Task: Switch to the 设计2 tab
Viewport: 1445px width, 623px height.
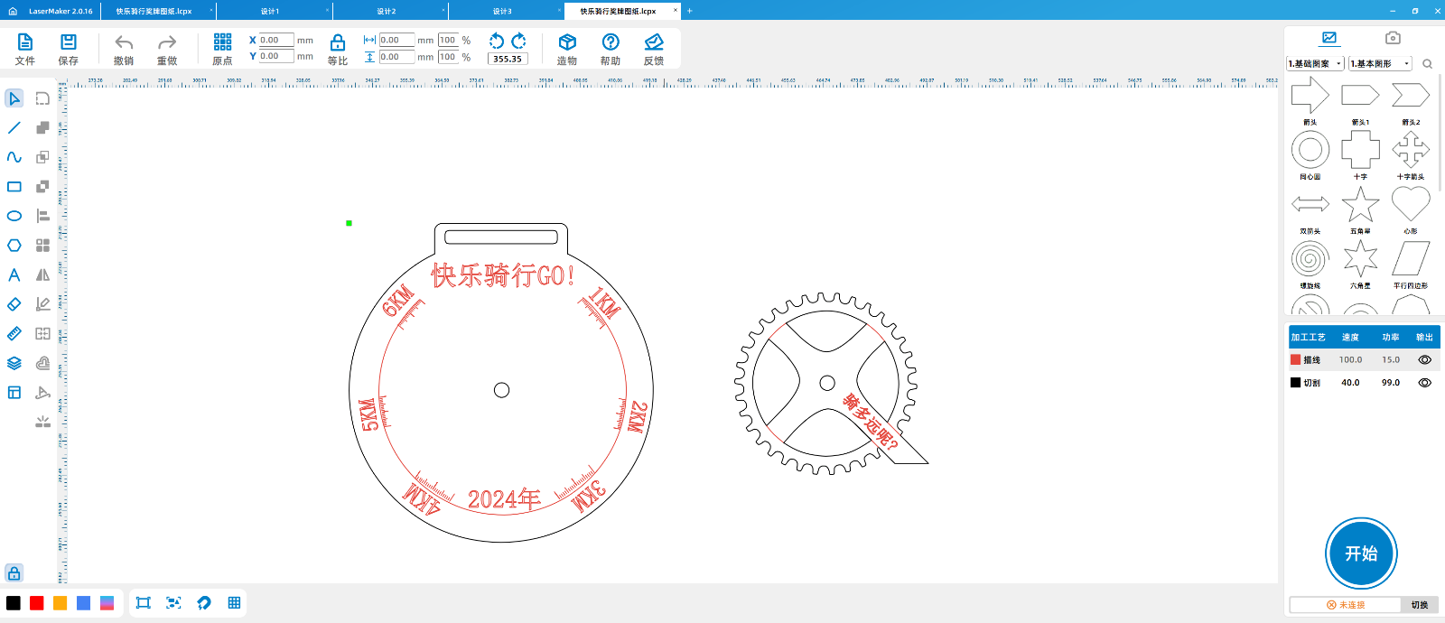Action: (387, 11)
